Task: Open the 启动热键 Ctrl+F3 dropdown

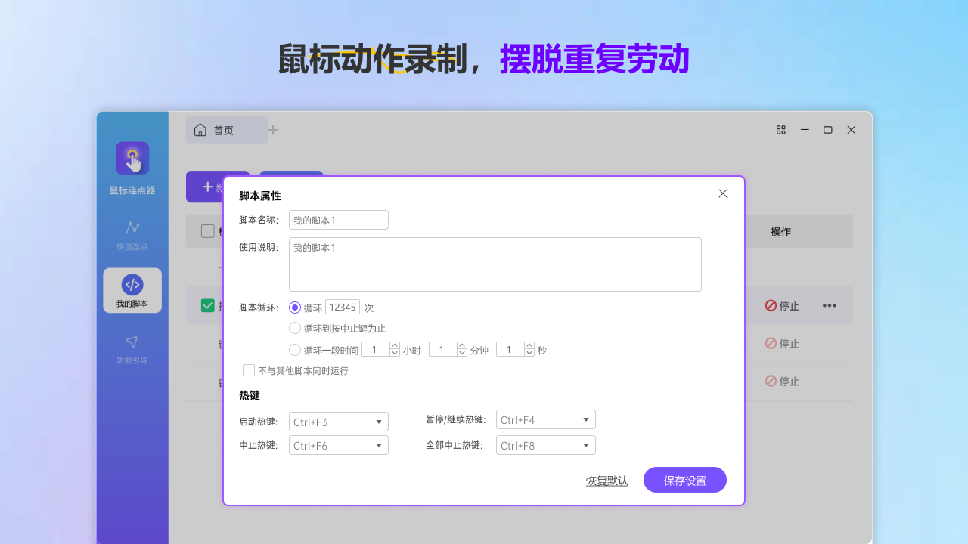Action: coord(338,421)
